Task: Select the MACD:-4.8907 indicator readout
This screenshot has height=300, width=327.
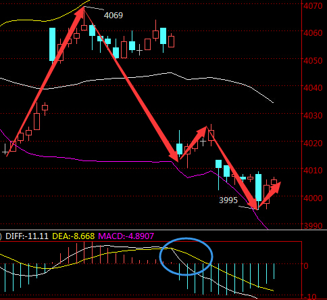Action: (x=126, y=236)
